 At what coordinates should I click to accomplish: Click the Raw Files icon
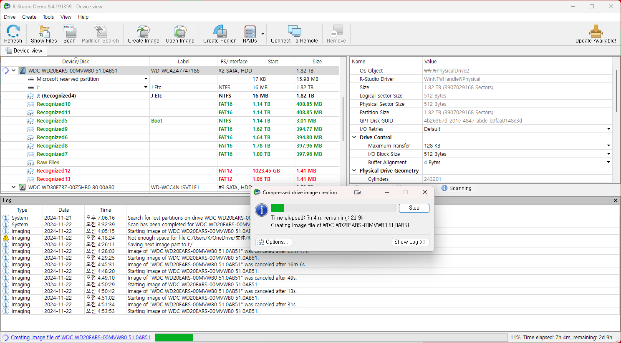(31, 163)
